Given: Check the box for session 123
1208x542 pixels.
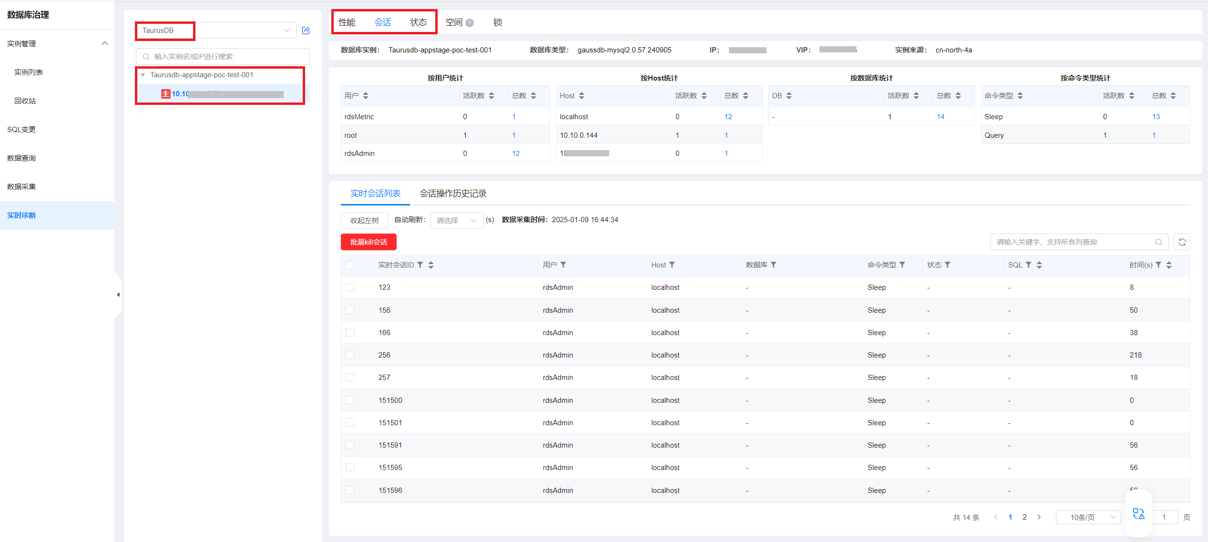Looking at the screenshot, I should 350,287.
